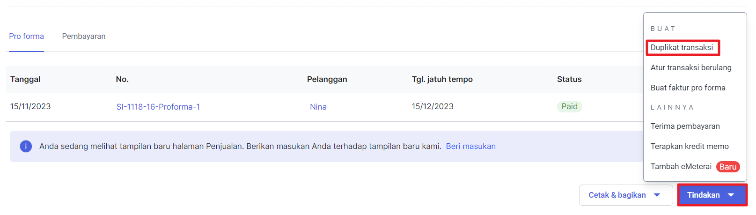Screen dimensions: 756x215
Task: Click the Tanggal column header
Action: 25,79
